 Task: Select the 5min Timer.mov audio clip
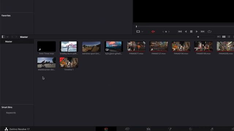click(46, 47)
